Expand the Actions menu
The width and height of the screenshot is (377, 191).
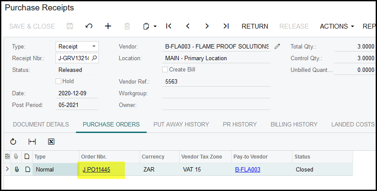click(x=337, y=26)
